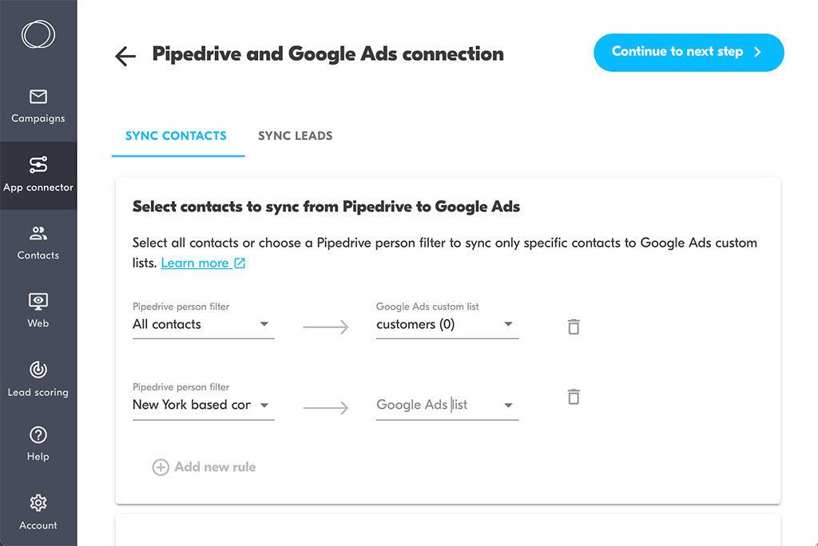Select the Sync Contacts tab
The width and height of the screenshot is (818, 546).
click(176, 136)
